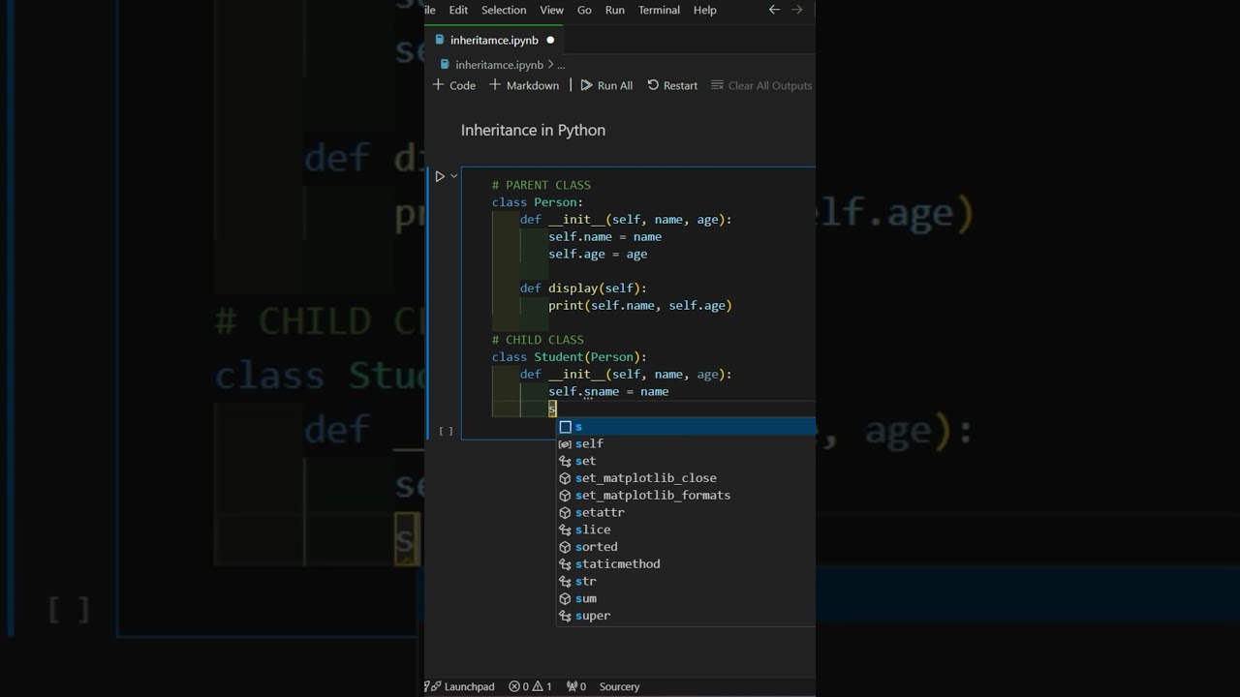Click the unsaved dot on inheritamce.ipynb tab

click(550, 41)
